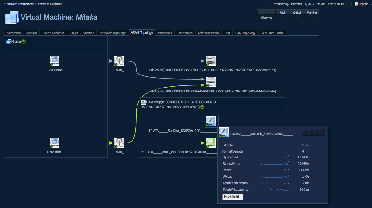
Task: Click the BytesRead sparkline chart
Action: point(275,157)
